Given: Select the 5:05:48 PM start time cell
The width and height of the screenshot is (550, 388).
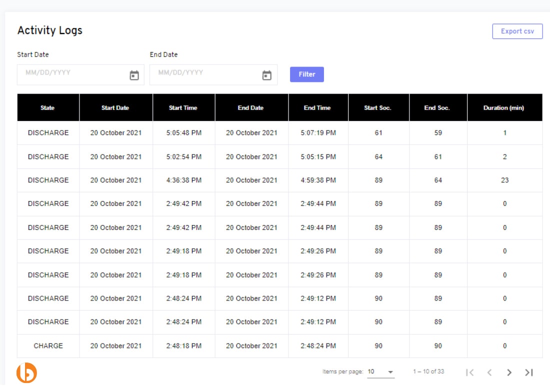Looking at the screenshot, I should point(184,132).
